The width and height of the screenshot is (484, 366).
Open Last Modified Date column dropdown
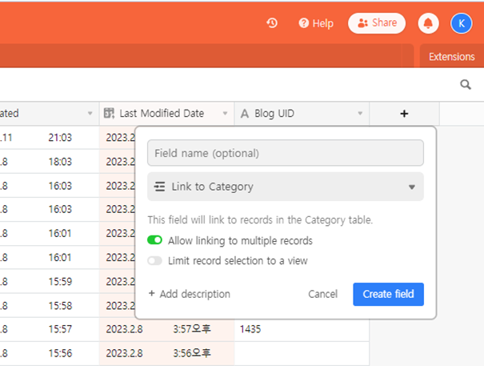(225, 114)
